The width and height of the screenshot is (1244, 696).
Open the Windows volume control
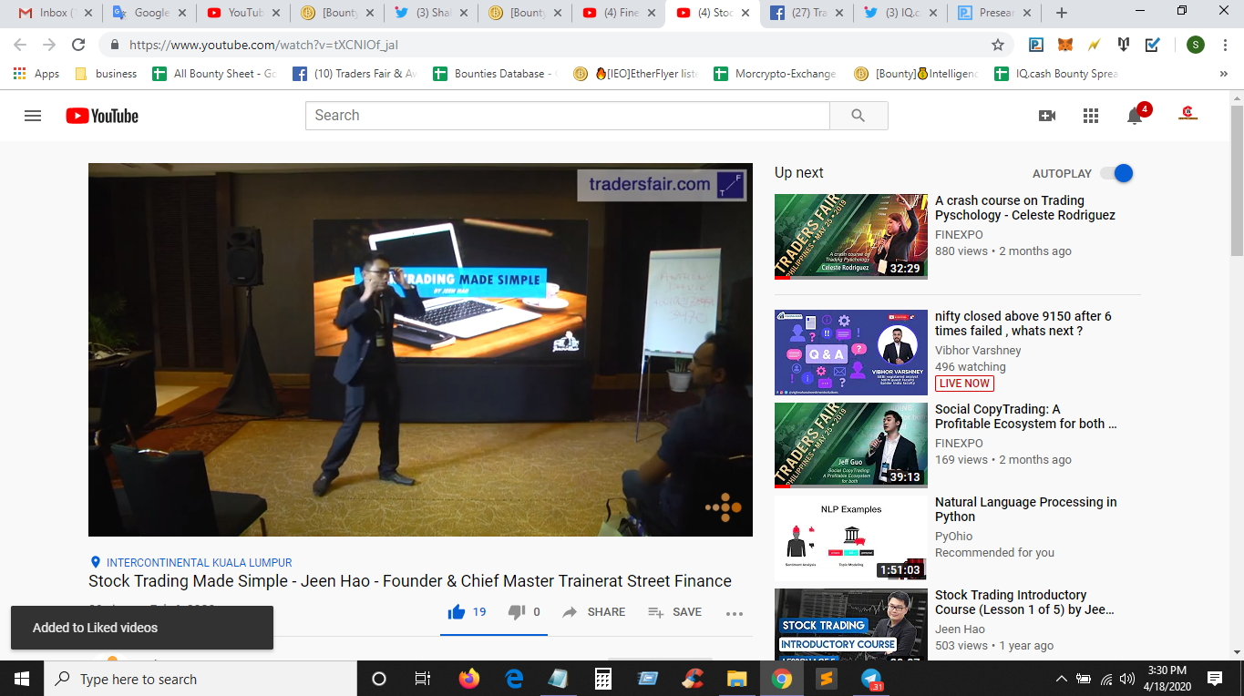[x=1129, y=679]
